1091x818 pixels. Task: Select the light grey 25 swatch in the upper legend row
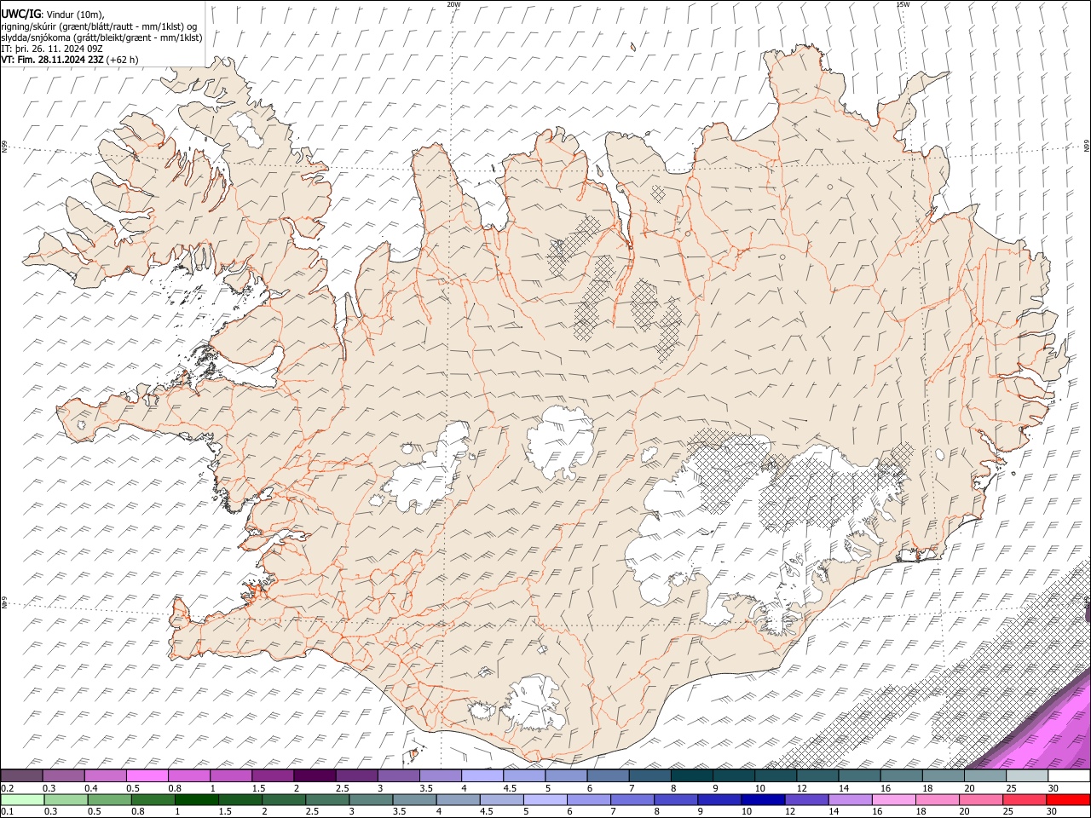coord(1026,776)
